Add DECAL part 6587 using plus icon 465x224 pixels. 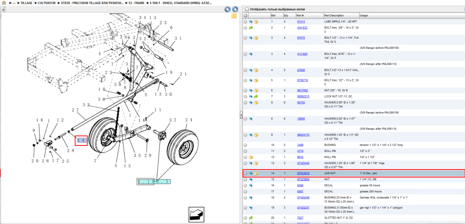245,191
